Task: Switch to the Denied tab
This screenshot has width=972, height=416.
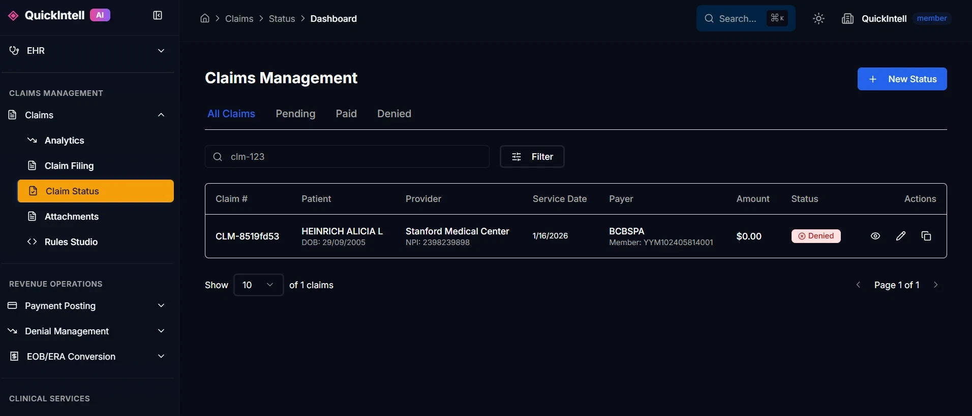Action: tap(394, 114)
